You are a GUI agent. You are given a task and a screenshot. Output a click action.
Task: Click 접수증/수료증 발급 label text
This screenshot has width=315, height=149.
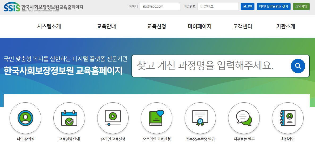click(x=200, y=139)
